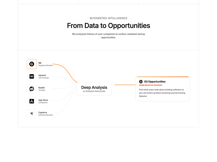Viewport: 217px width, 162px height.
Task: Click the G2 Opportunities description text
Action: click(x=162, y=93)
